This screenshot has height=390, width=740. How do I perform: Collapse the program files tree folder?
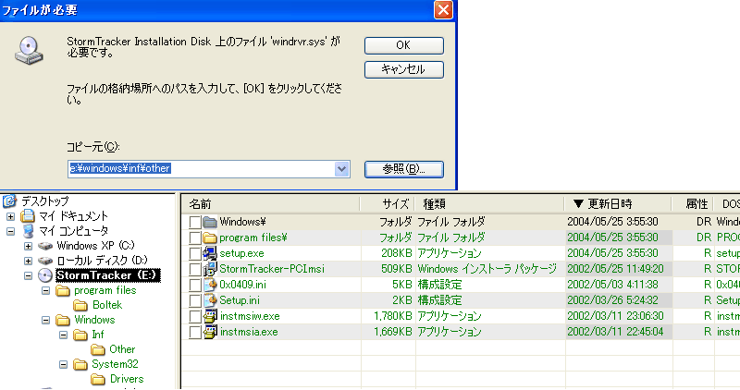(x=45, y=290)
